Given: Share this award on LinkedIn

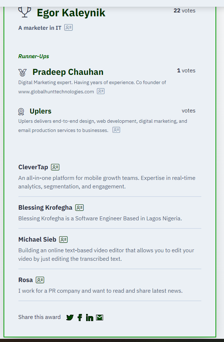Looking at the screenshot, I should point(90,318).
